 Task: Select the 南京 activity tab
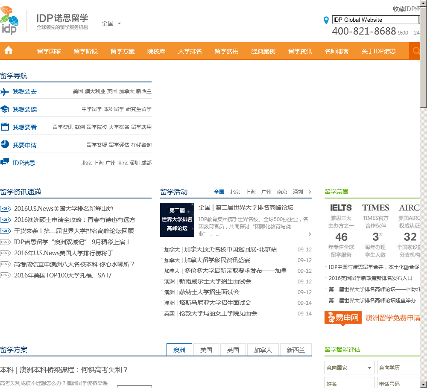282,192
